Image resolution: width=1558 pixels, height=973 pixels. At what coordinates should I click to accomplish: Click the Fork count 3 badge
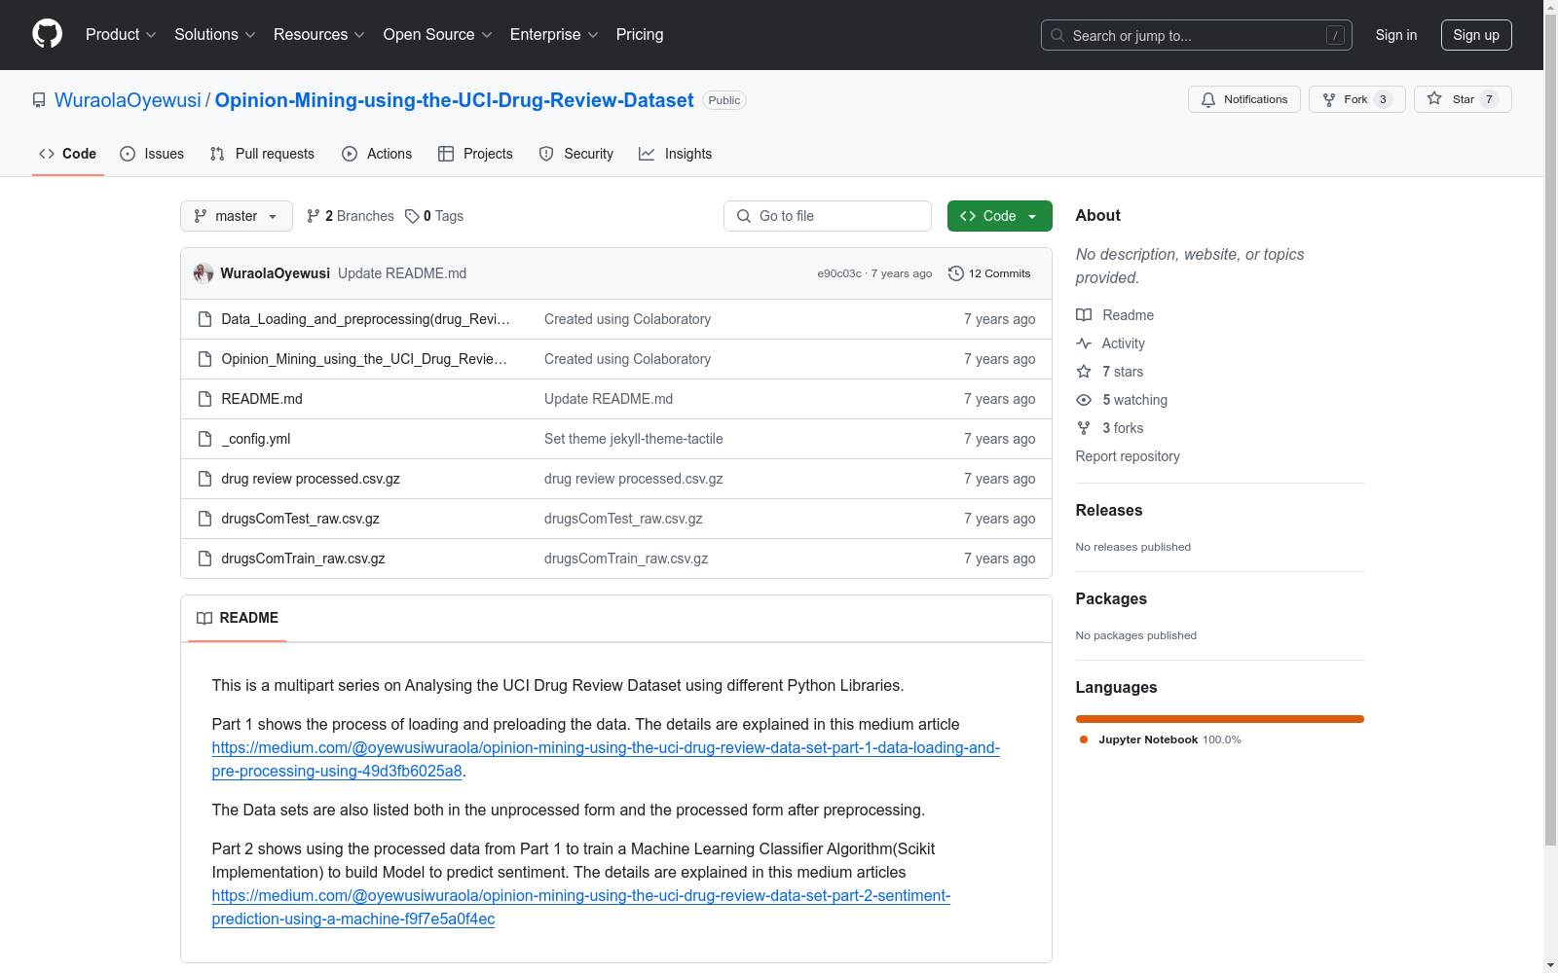pos(1383,99)
